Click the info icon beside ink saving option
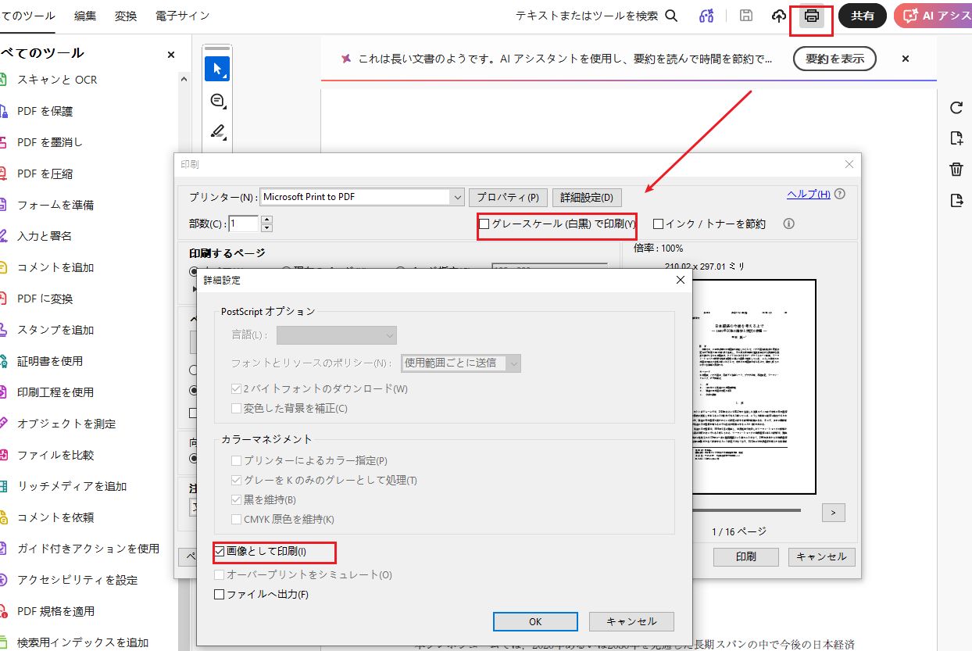This screenshot has height=651, width=972. (x=788, y=224)
